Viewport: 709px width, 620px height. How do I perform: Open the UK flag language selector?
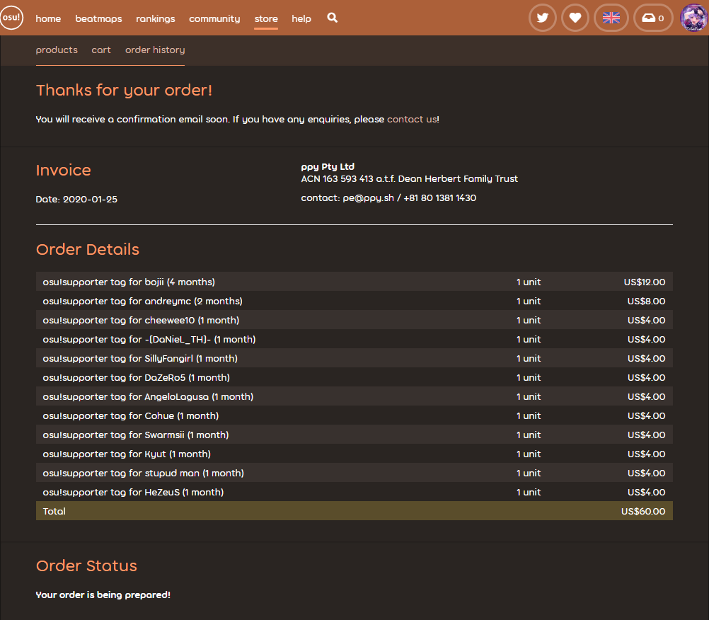coord(611,18)
